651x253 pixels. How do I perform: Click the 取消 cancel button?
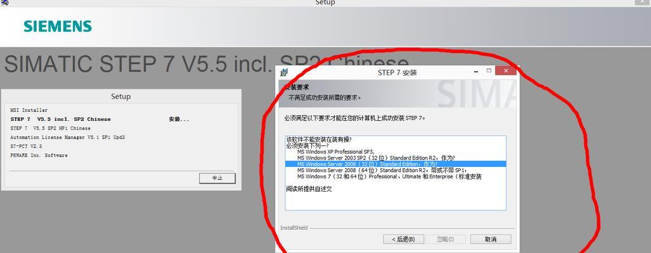491,239
